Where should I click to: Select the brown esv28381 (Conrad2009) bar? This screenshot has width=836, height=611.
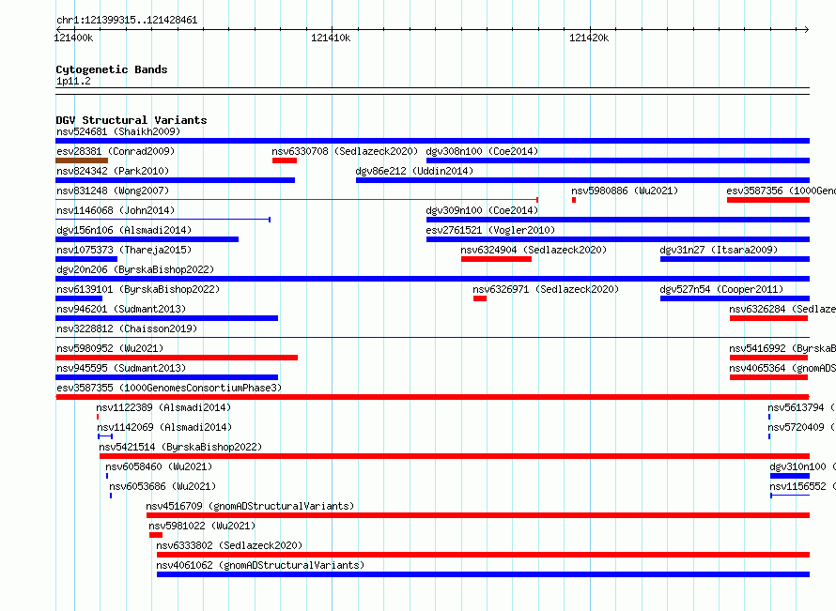pyautogui.click(x=82, y=160)
